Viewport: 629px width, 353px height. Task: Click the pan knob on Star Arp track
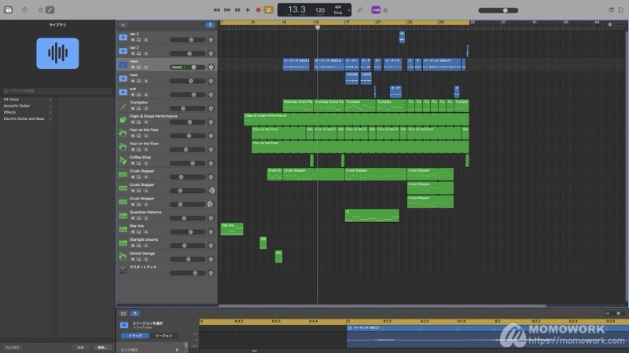[x=211, y=231]
